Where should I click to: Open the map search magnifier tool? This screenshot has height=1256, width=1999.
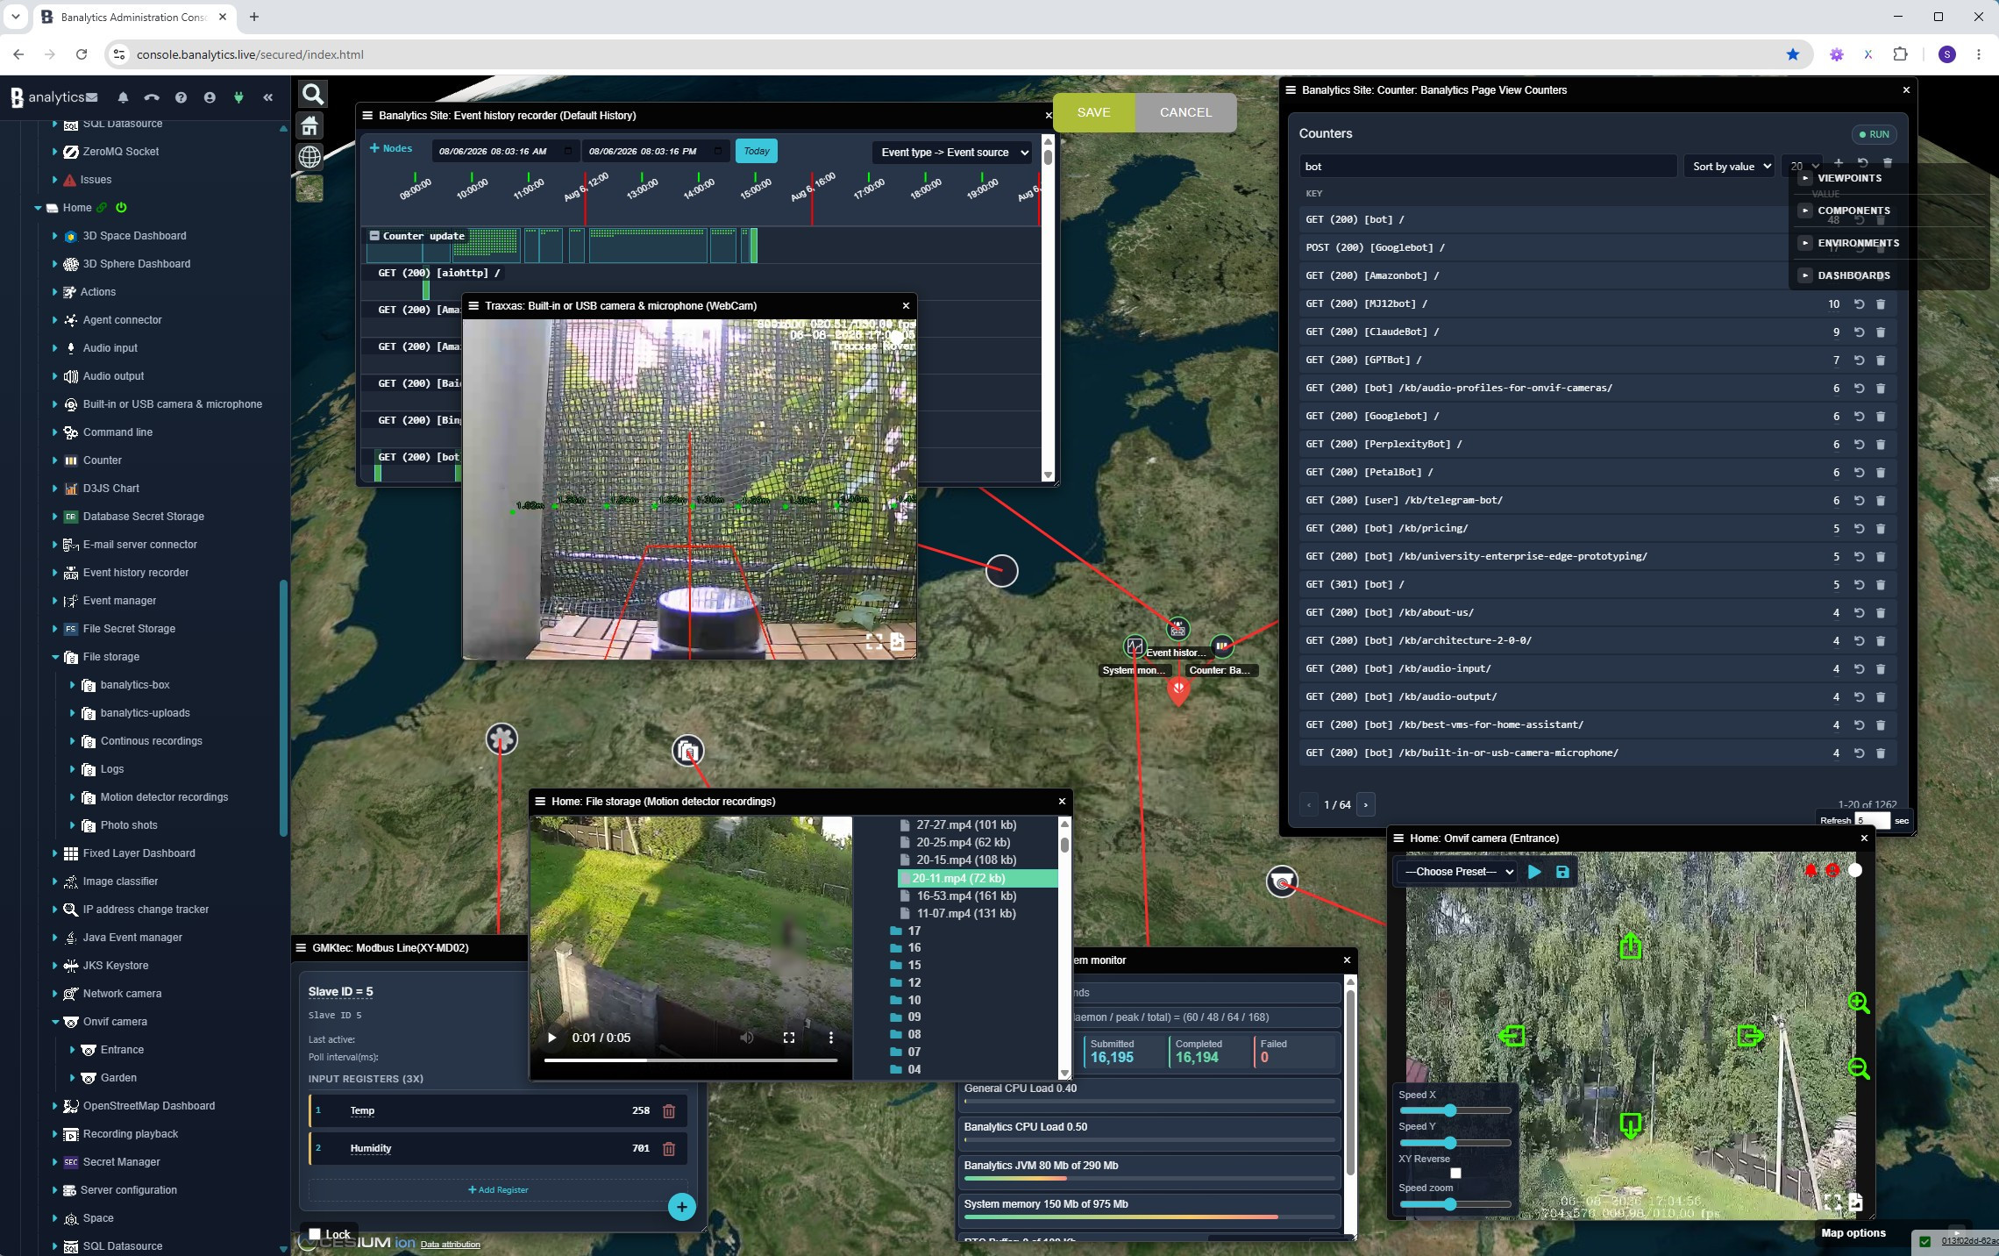pyautogui.click(x=313, y=95)
